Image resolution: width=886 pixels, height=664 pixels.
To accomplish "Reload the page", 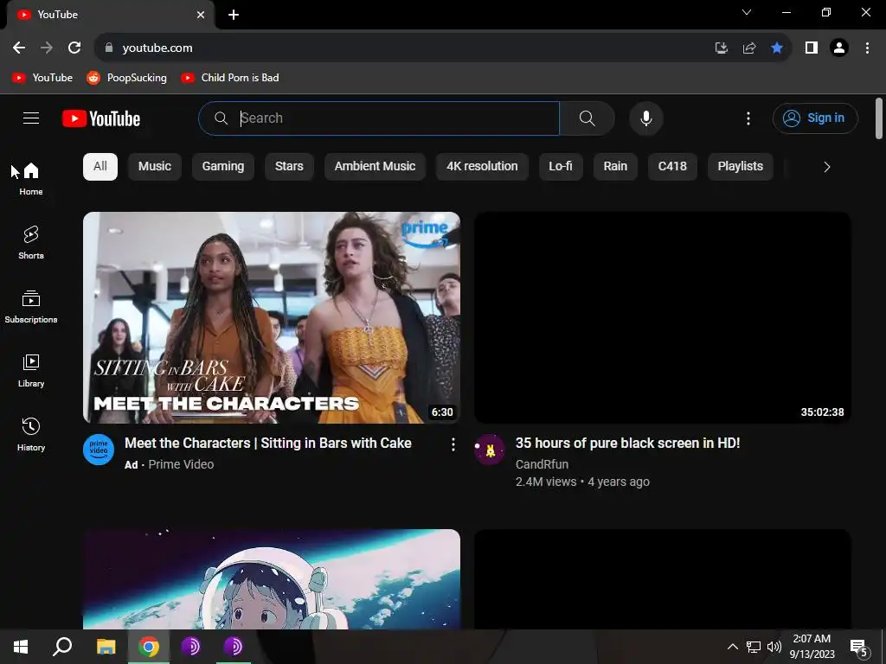I will pos(74,48).
